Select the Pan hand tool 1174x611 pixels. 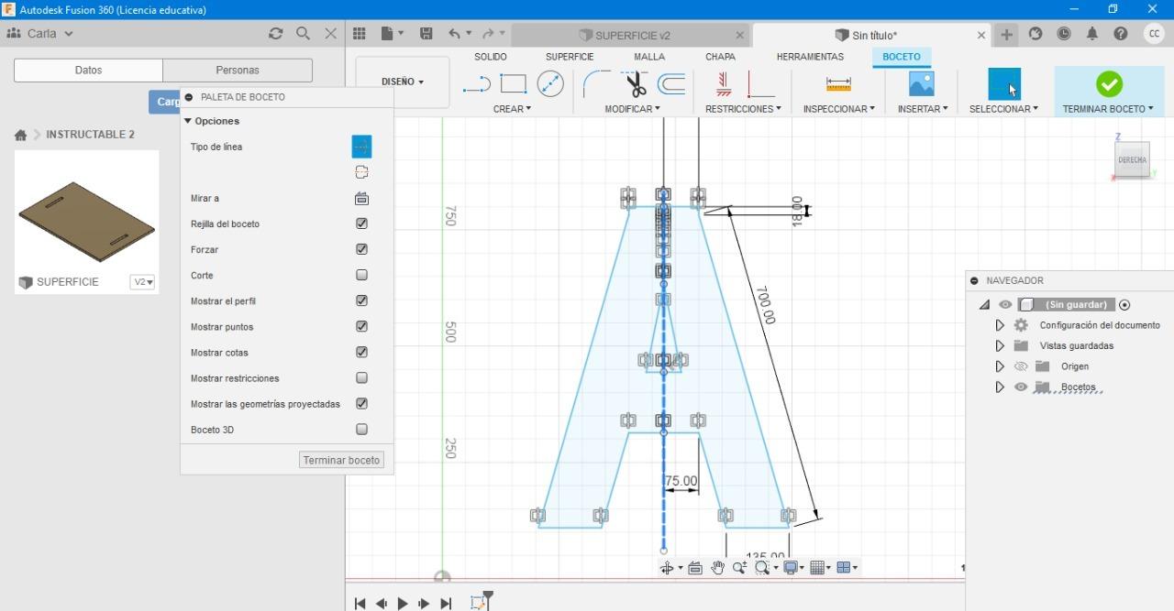(717, 568)
